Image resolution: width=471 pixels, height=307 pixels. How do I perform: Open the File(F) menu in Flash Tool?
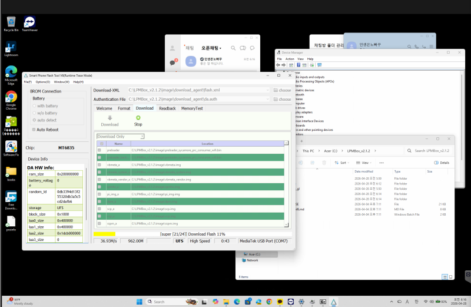coord(28,82)
